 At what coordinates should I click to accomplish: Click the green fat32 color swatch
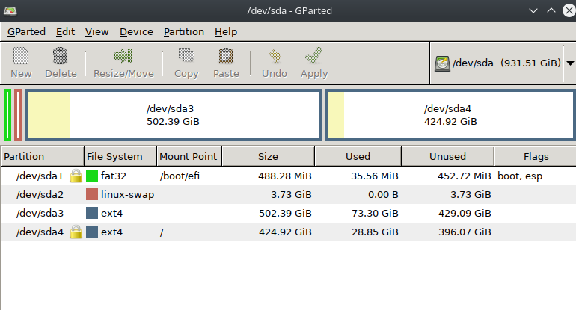(92, 176)
